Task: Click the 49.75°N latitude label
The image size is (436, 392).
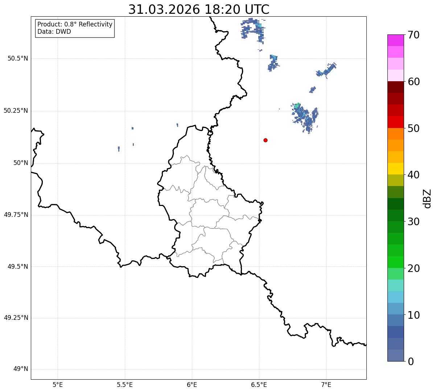Action: 16,215
